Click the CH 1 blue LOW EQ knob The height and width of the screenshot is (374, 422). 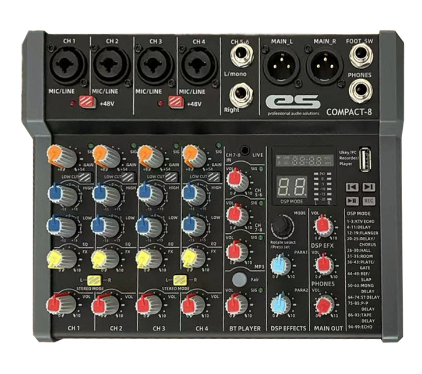[x=62, y=226]
